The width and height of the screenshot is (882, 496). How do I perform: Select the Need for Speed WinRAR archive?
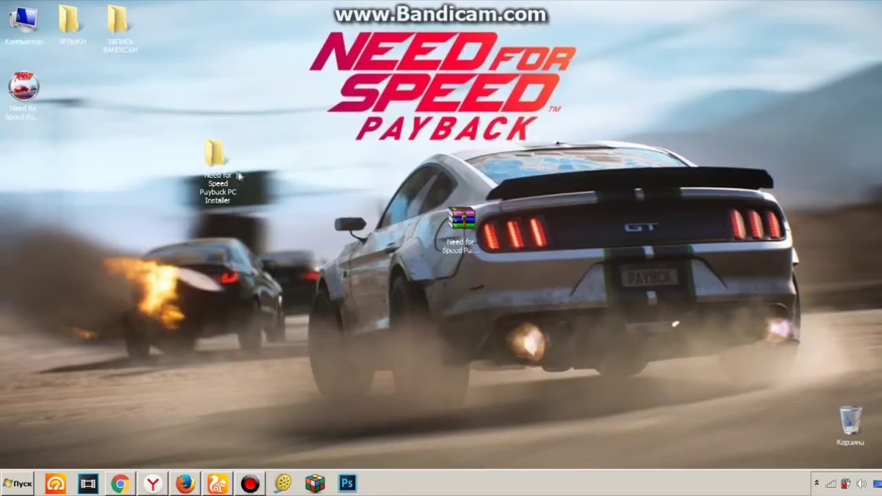[x=460, y=230]
